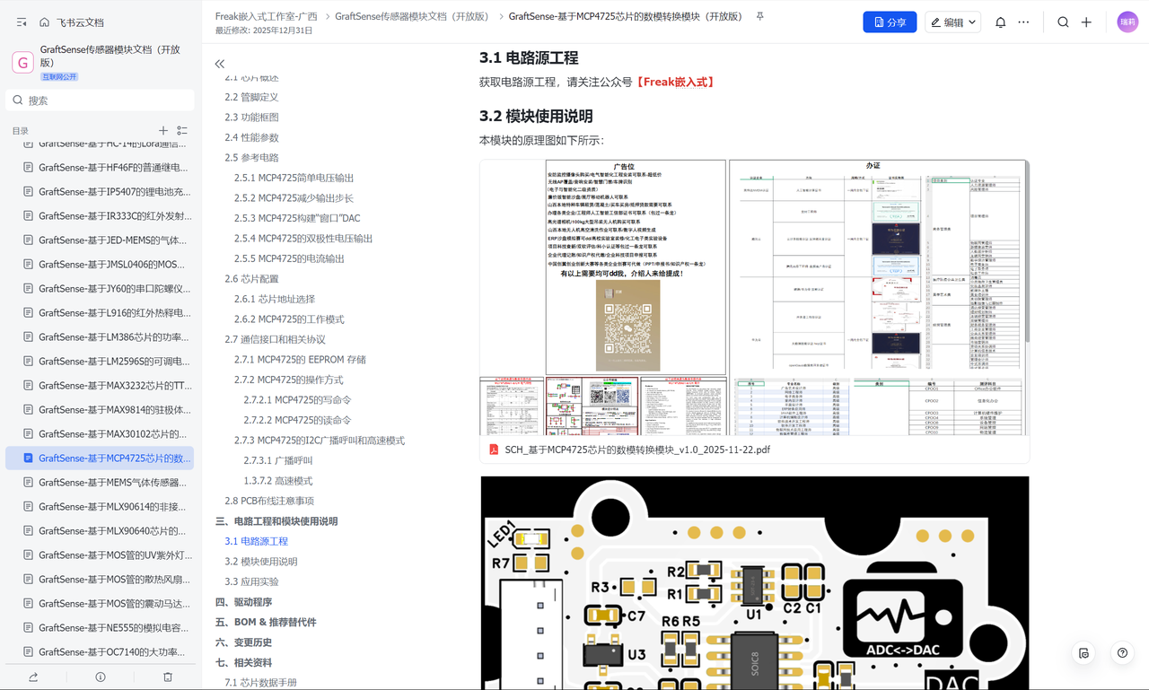The image size is (1149, 690).
Task: Collapse the outline panel with the double chevron
Action: coord(220,64)
